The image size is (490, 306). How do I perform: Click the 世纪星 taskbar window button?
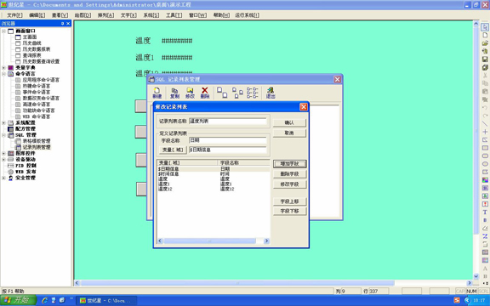107,301
